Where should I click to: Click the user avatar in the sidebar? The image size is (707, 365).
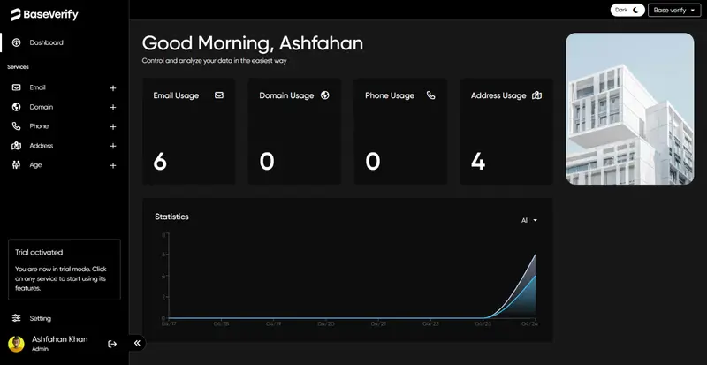coord(16,344)
